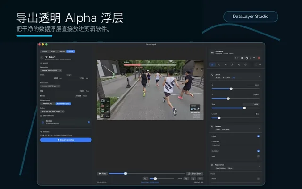The image size is (302, 189).
Task: Collapse the Content section
Action: (x=259, y=128)
